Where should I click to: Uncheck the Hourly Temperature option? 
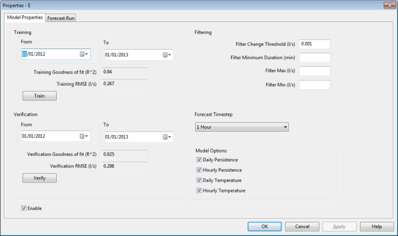(199, 190)
